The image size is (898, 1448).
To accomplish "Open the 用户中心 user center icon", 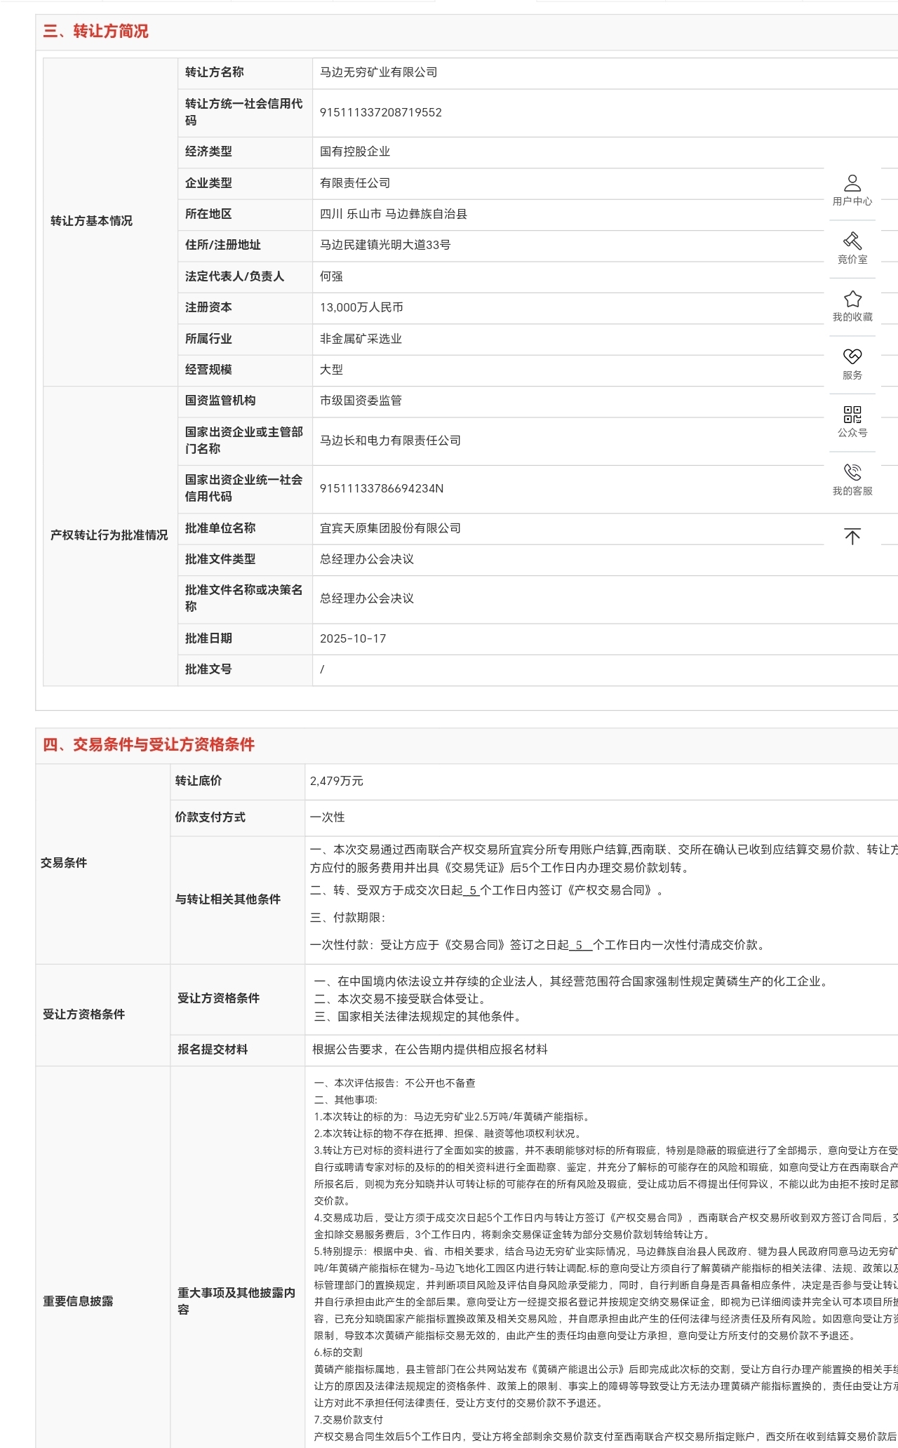I will coord(852,191).
